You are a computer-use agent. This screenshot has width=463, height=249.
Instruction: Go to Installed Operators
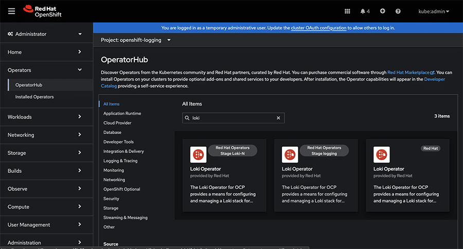coord(34,97)
